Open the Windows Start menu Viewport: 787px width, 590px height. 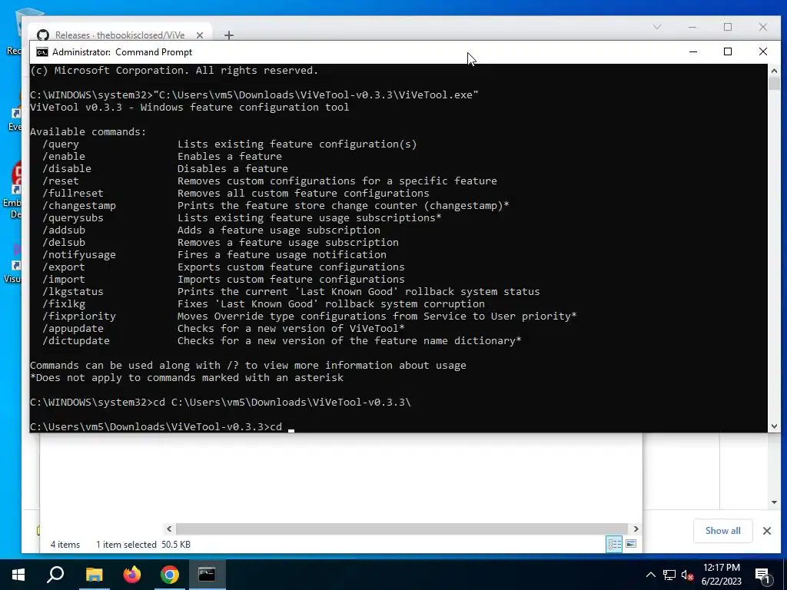click(x=18, y=575)
